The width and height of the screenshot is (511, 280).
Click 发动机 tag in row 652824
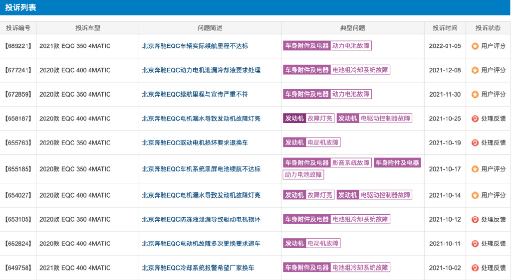[294, 243]
